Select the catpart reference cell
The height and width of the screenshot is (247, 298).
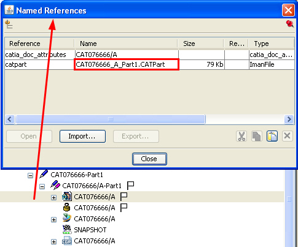pos(40,64)
